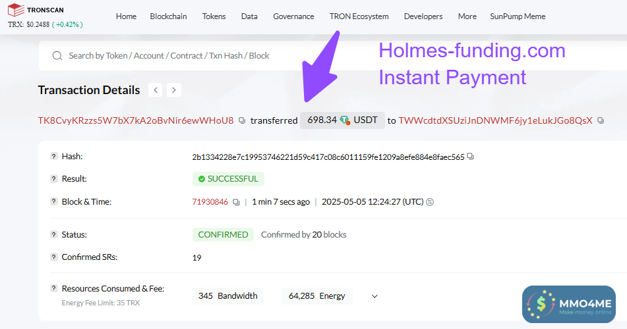Viewport: 627px width, 329px height.
Task: Select the transaction hash text
Action: pos(328,157)
